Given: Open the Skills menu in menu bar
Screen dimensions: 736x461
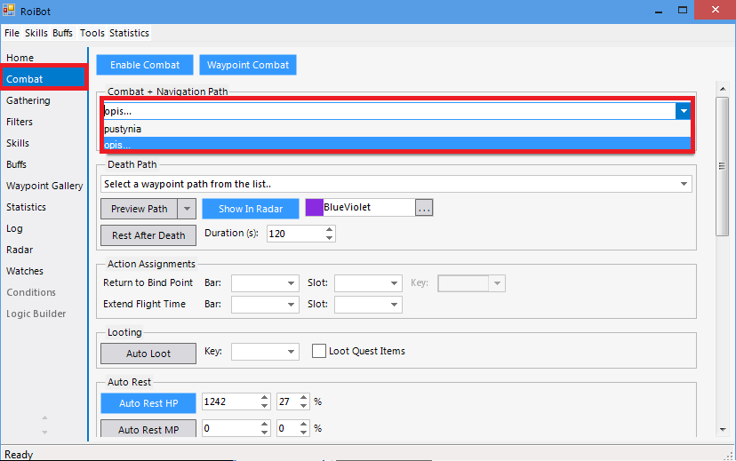Looking at the screenshot, I should click(x=36, y=33).
